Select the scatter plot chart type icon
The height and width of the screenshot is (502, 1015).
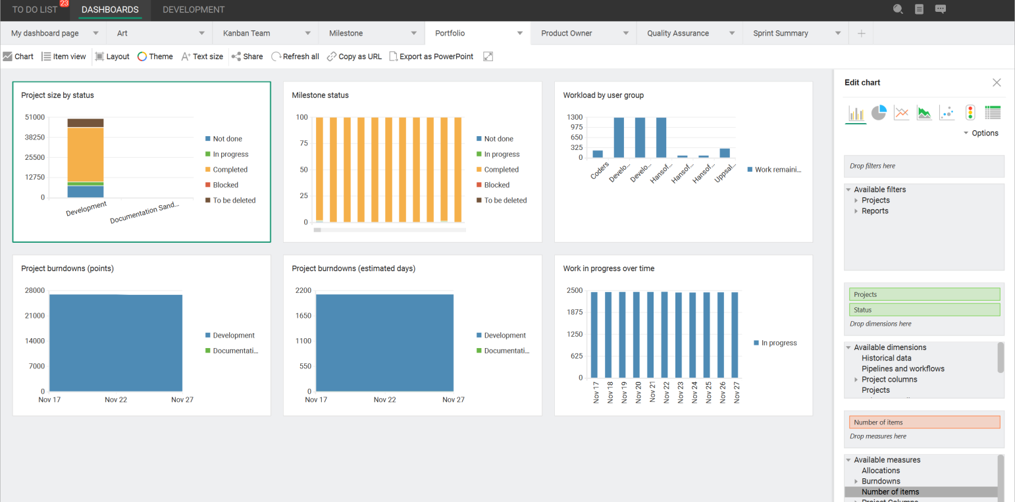tap(947, 113)
